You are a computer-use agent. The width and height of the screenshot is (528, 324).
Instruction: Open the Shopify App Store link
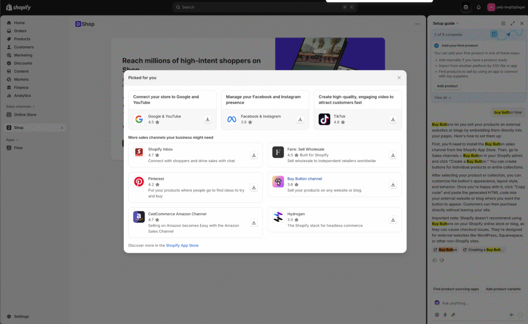(182, 246)
